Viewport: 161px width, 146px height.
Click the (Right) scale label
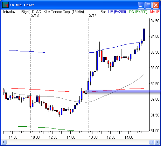[x=25, y=12]
